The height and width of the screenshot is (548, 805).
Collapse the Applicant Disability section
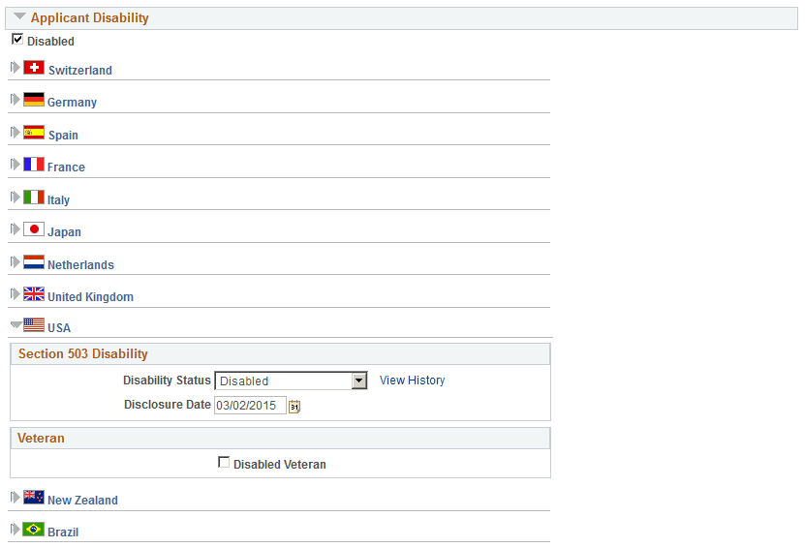click(19, 16)
